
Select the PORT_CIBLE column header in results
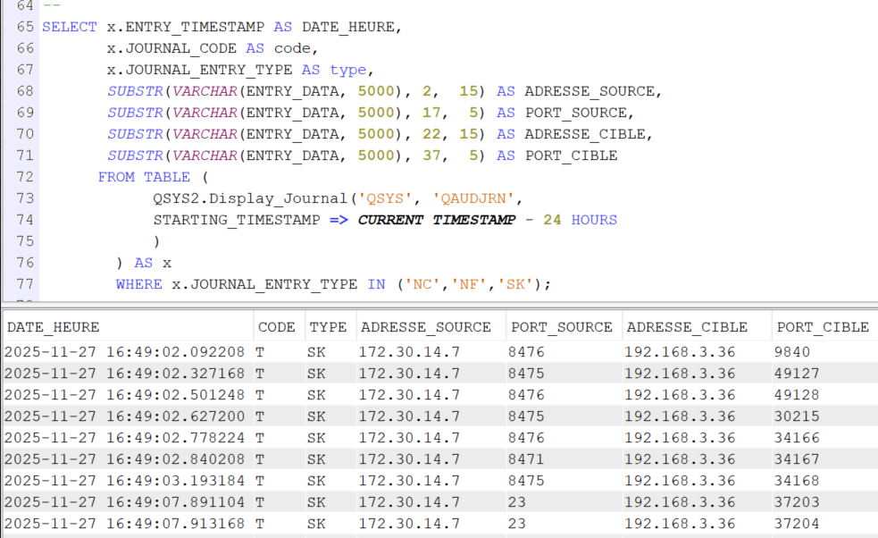click(823, 327)
